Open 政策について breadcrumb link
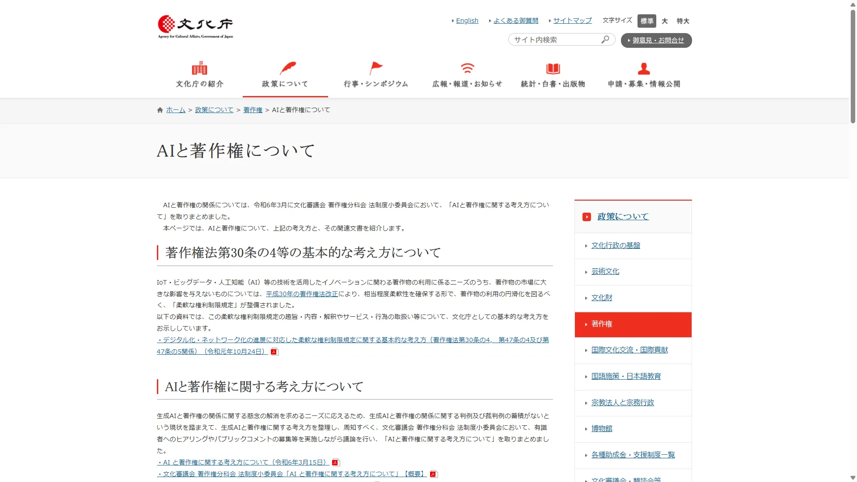The image size is (857, 482). pos(214,110)
